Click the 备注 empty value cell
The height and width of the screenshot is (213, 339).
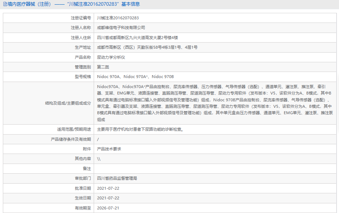click(x=215, y=169)
